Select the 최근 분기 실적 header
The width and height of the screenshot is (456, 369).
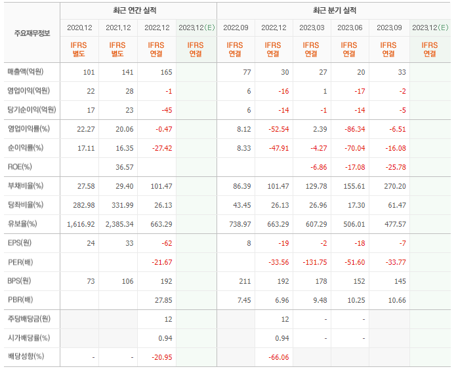coord(335,10)
